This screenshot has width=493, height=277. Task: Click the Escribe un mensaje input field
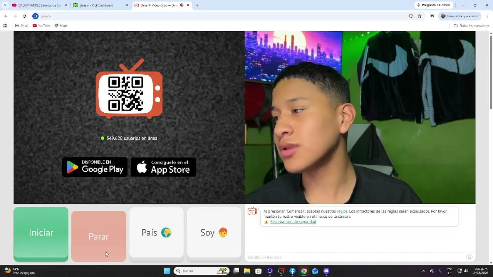coord(355,257)
